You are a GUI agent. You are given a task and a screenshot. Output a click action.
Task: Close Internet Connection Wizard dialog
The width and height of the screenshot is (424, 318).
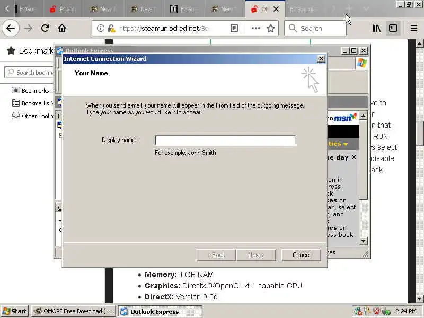[321, 59]
